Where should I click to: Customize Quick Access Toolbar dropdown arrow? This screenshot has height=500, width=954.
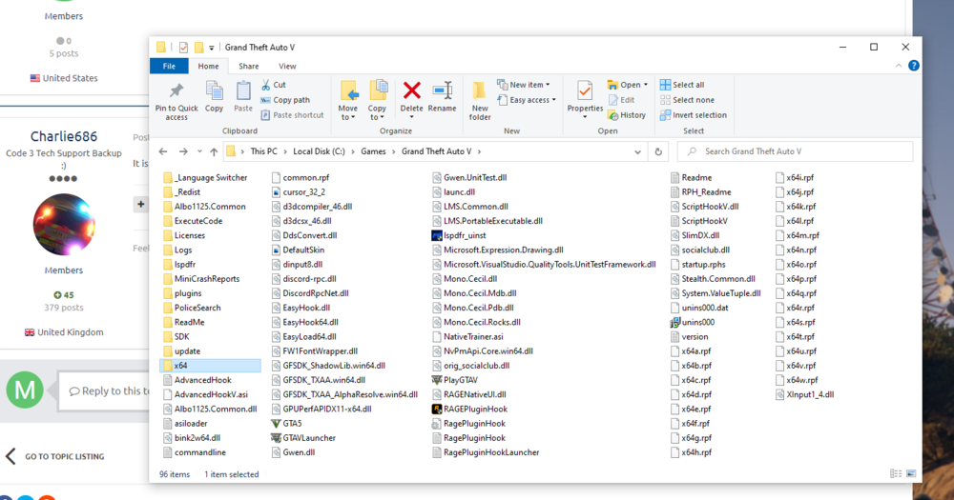[211, 48]
